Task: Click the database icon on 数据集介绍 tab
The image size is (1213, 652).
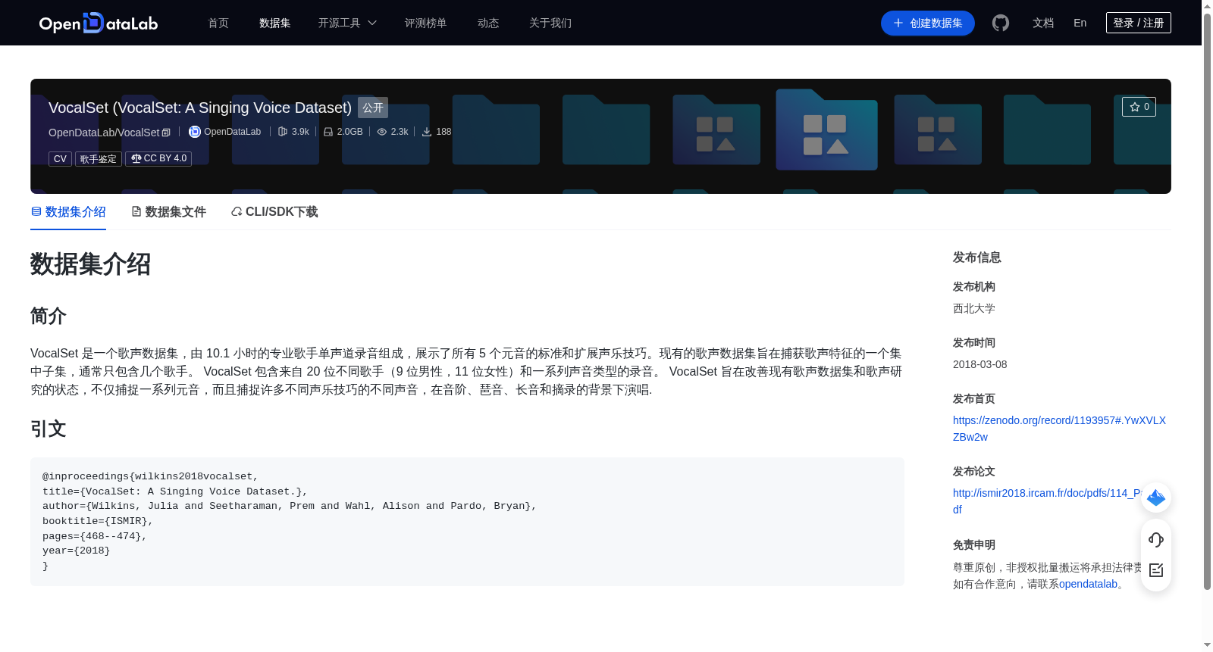Action: coord(36,212)
